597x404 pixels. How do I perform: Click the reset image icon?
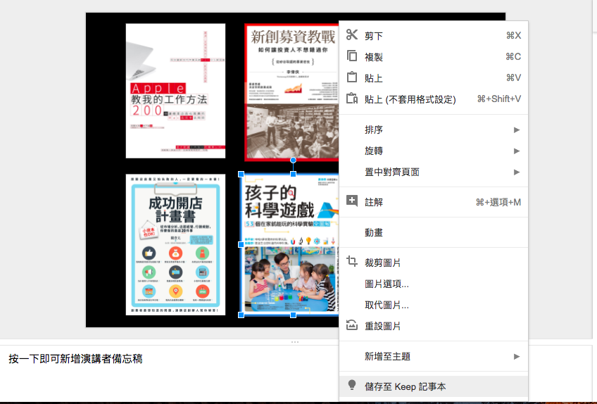[352, 325]
